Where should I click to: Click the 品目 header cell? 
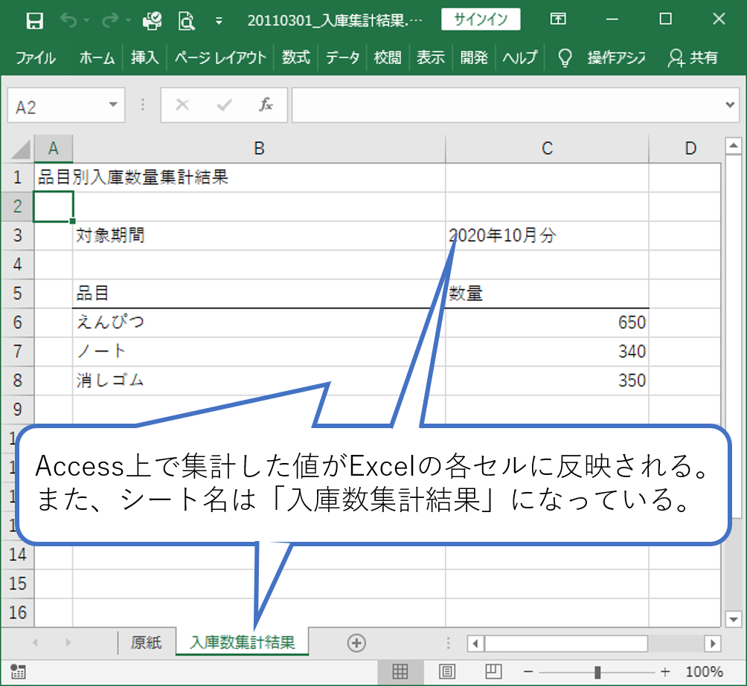coord(259,294)
